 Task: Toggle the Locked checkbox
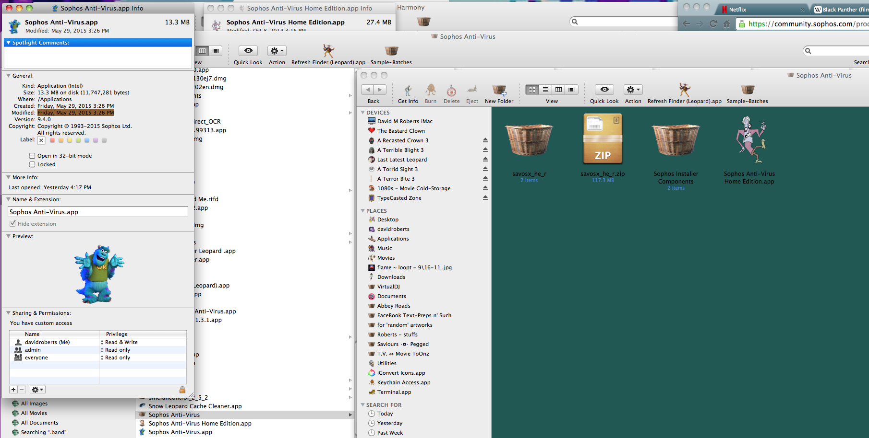(x=32, y=164)
